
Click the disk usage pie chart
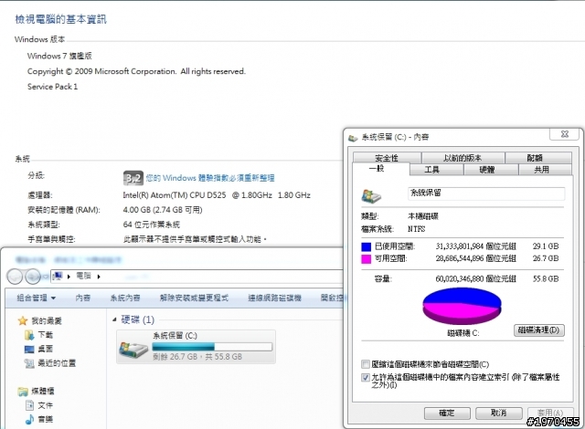pyautogui.click(x=462, y=307)
